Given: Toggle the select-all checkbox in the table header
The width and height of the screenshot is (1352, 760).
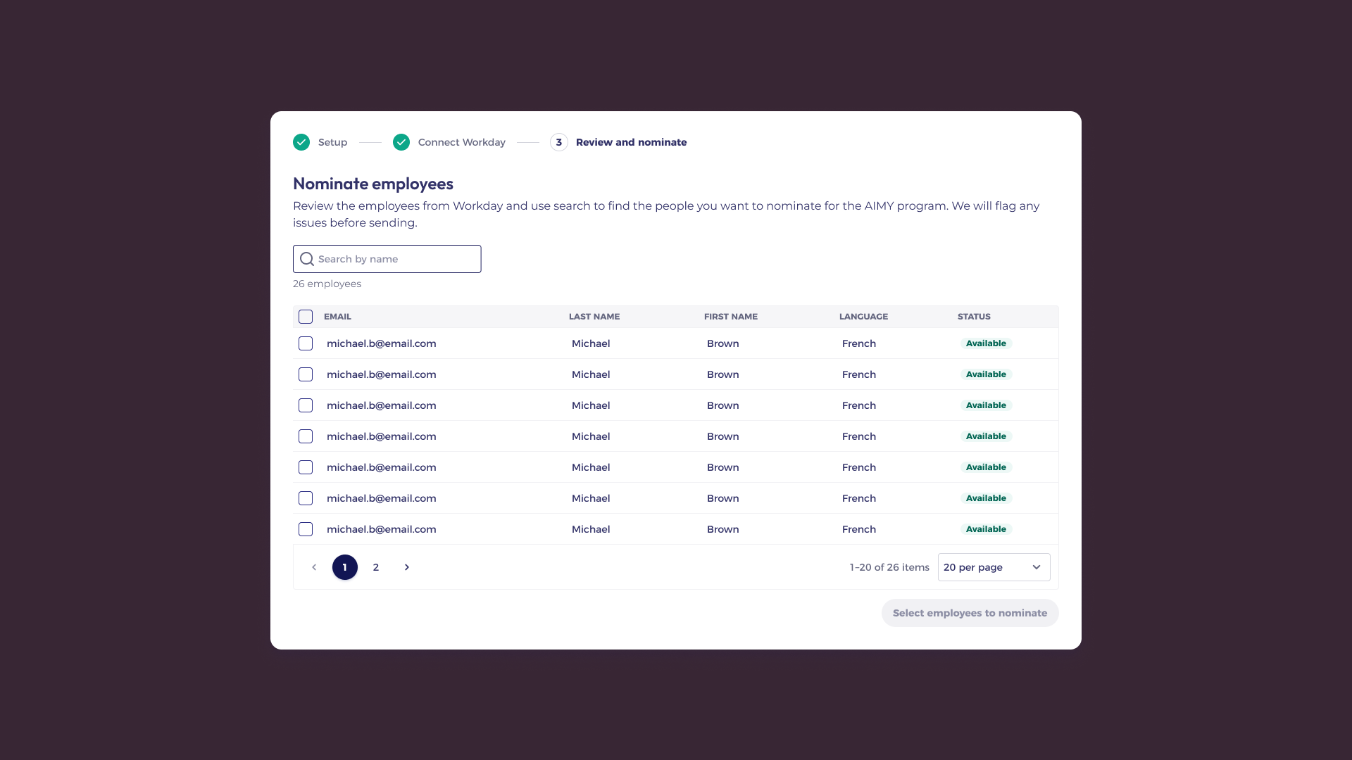Looking at the screenshot, I should (306, 317).
